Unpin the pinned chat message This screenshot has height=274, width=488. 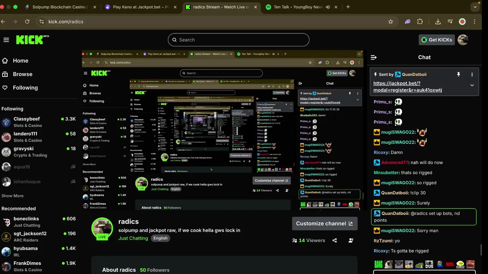(x=459, y=75)
